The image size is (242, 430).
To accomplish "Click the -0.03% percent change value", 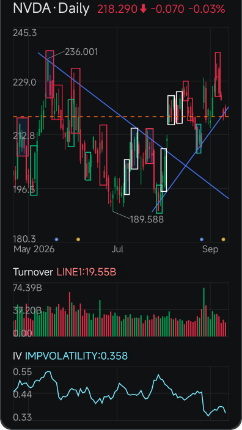I will click(207, 10).
